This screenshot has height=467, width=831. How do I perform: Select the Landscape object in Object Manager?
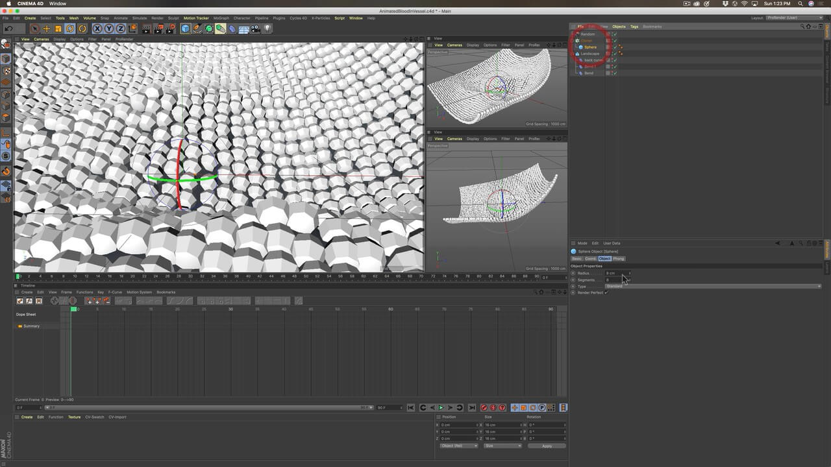[x=590, y=54]
